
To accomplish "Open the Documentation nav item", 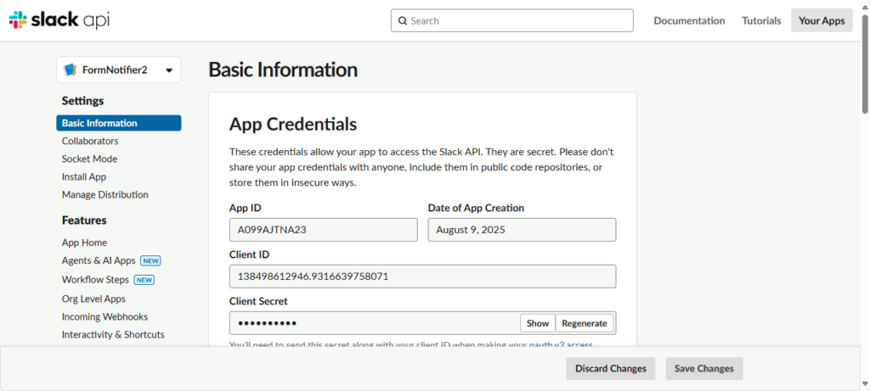I will tap(689, 20).
